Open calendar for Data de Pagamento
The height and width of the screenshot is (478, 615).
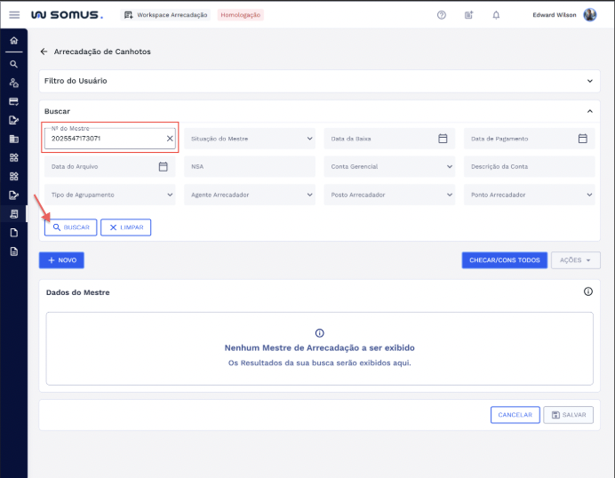(583, 139)
